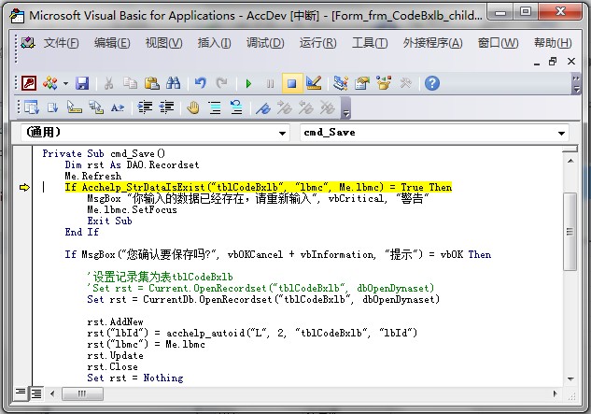Open the Edit toolbar options arrow
This screenshot has height=414, width=591.
point(345,108)
